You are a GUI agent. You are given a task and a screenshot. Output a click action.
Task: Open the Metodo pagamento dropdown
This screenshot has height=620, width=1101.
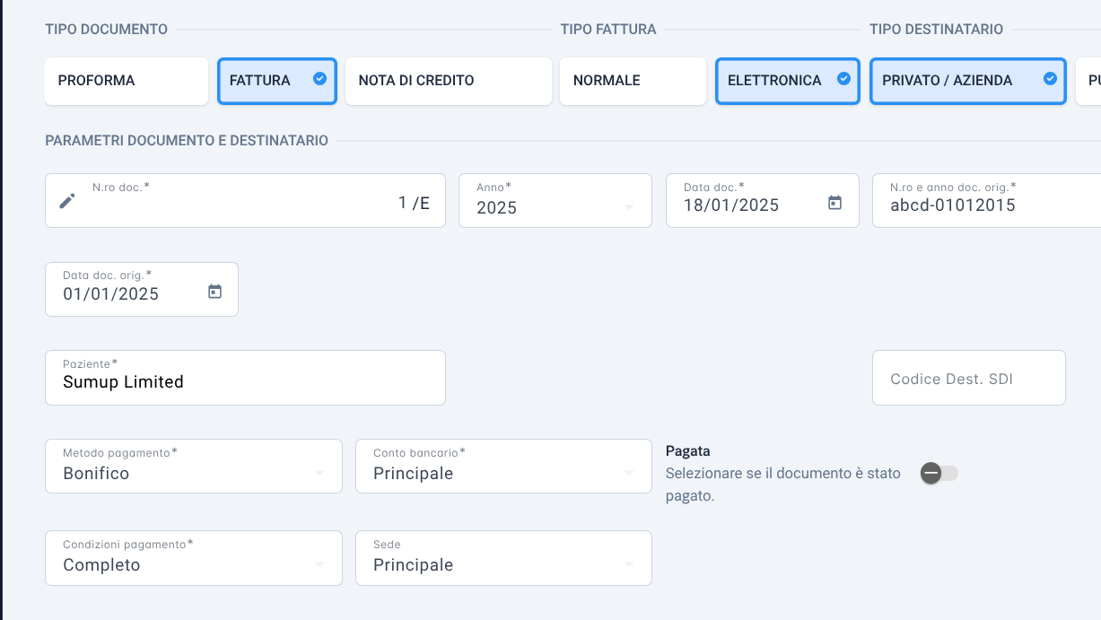tap(194, 466)
